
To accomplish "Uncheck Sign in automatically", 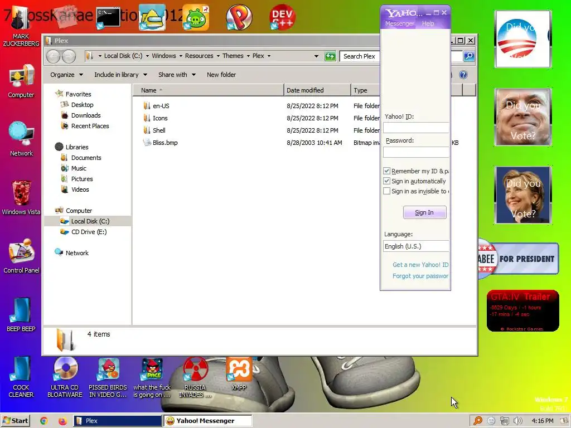I will [x=387, y=181].
